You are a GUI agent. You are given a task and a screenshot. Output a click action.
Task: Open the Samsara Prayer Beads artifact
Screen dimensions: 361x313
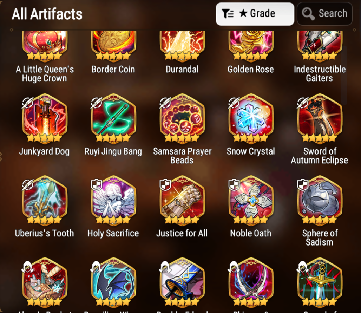pyautogui.click(x=182, y=118)
